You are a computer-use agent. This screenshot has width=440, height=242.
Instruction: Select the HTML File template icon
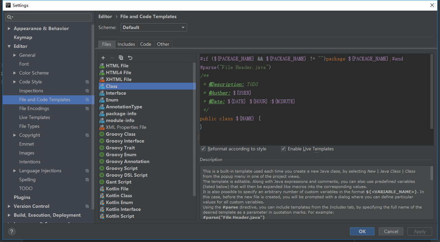[102, 66]
